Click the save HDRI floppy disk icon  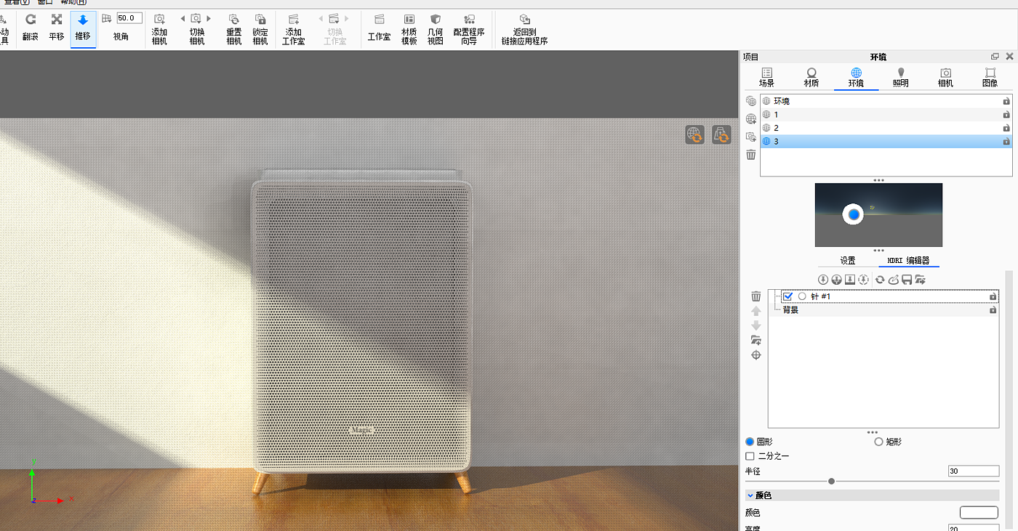pyautogui.click(x=907, y=280)
